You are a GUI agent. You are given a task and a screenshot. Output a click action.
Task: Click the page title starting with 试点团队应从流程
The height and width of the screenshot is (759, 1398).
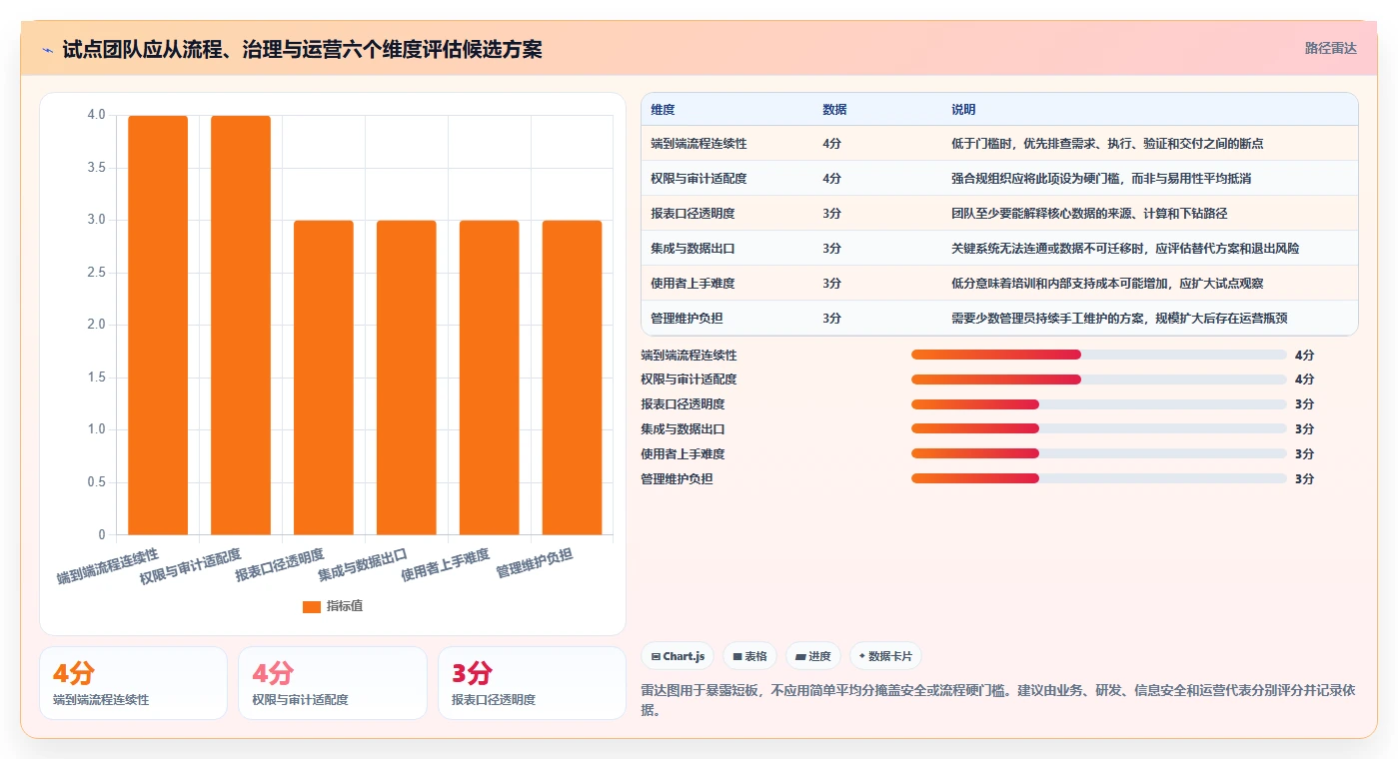[302, 50]
